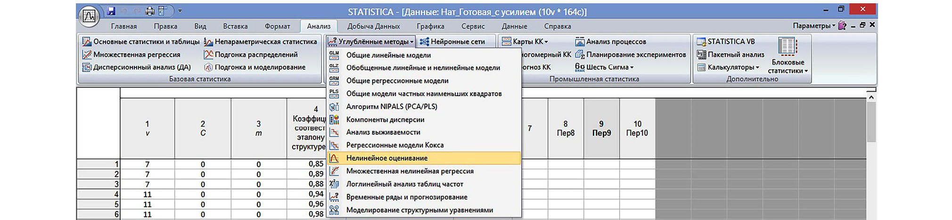
Task: Open Основные статистики и таблицы
Action: pos(141,41)
